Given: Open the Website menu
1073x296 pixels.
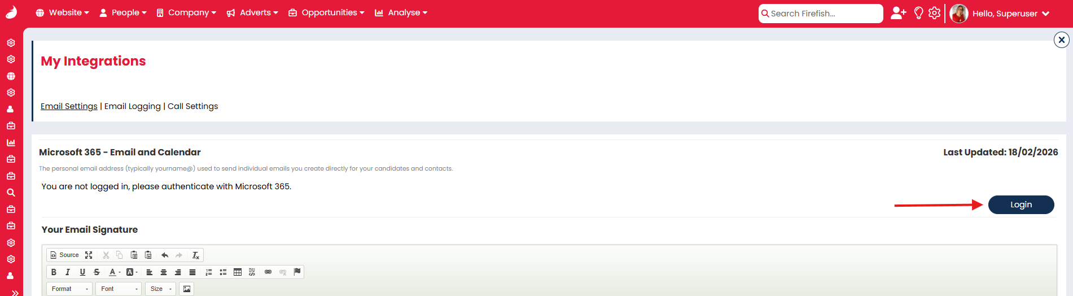Looking at the screenshot, I should [62, 12].
